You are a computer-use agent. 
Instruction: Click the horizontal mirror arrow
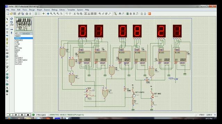pos(11,29)
